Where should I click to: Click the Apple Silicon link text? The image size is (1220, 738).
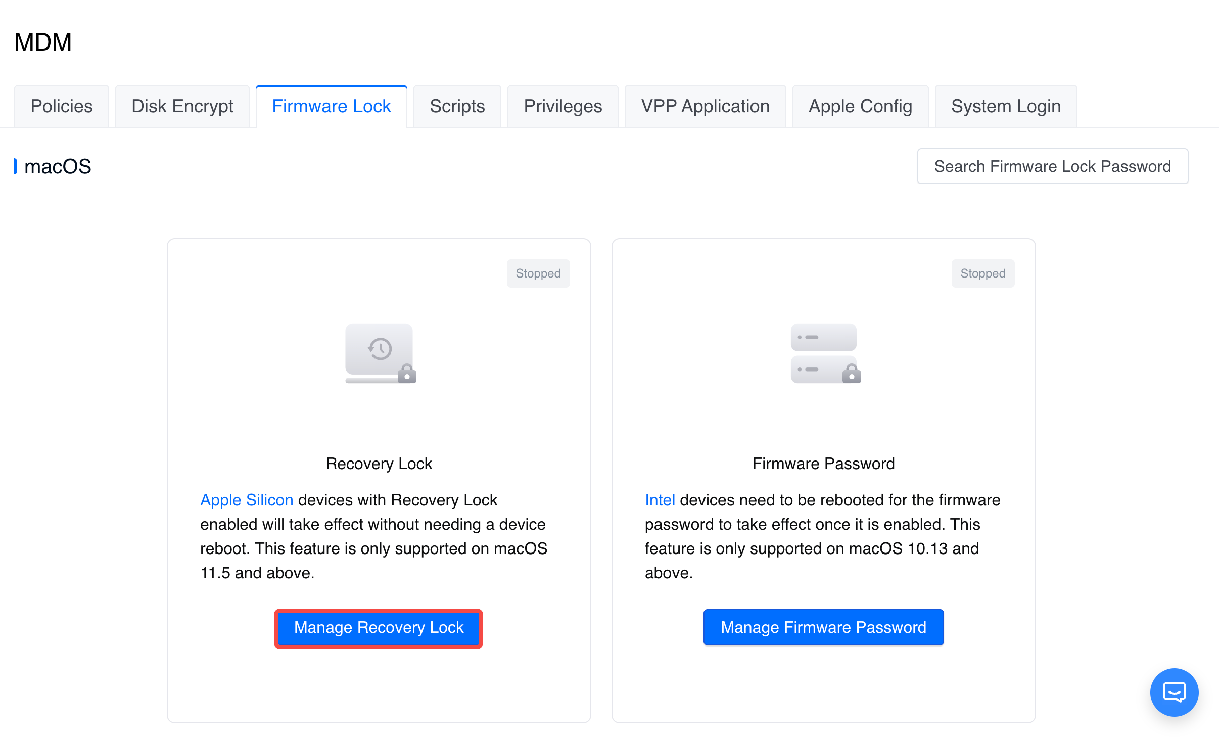[247, 500]
